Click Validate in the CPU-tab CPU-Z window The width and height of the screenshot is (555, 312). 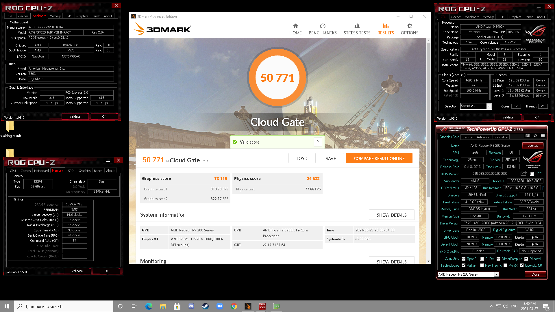click(x=508, y=117)
